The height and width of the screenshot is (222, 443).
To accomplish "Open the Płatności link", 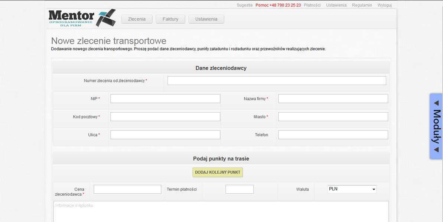I will (x=312, y=5).
